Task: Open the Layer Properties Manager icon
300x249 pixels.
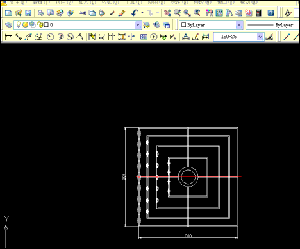Action: click(x=8, y=25)
